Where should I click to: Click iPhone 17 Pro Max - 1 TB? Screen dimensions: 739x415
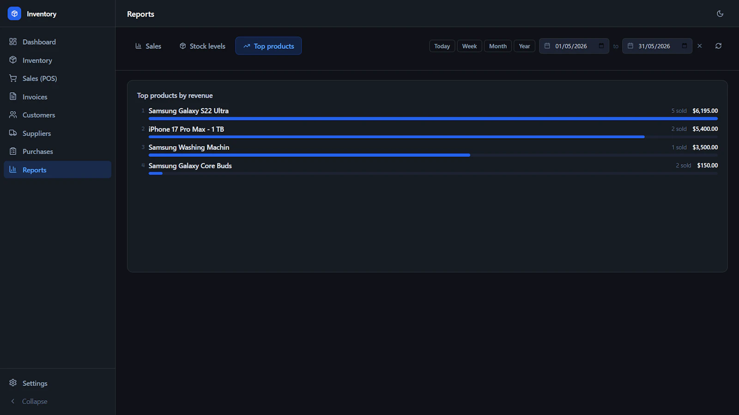[x=186, y=129]
